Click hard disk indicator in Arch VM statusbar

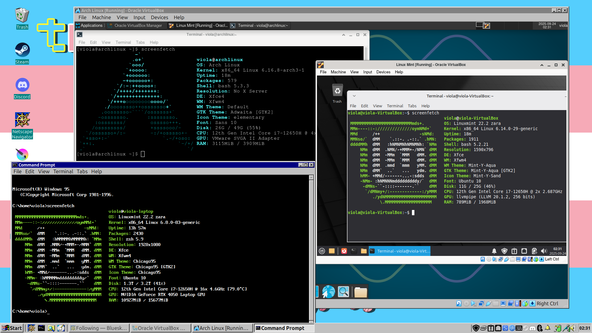click(x=459, y=303)
